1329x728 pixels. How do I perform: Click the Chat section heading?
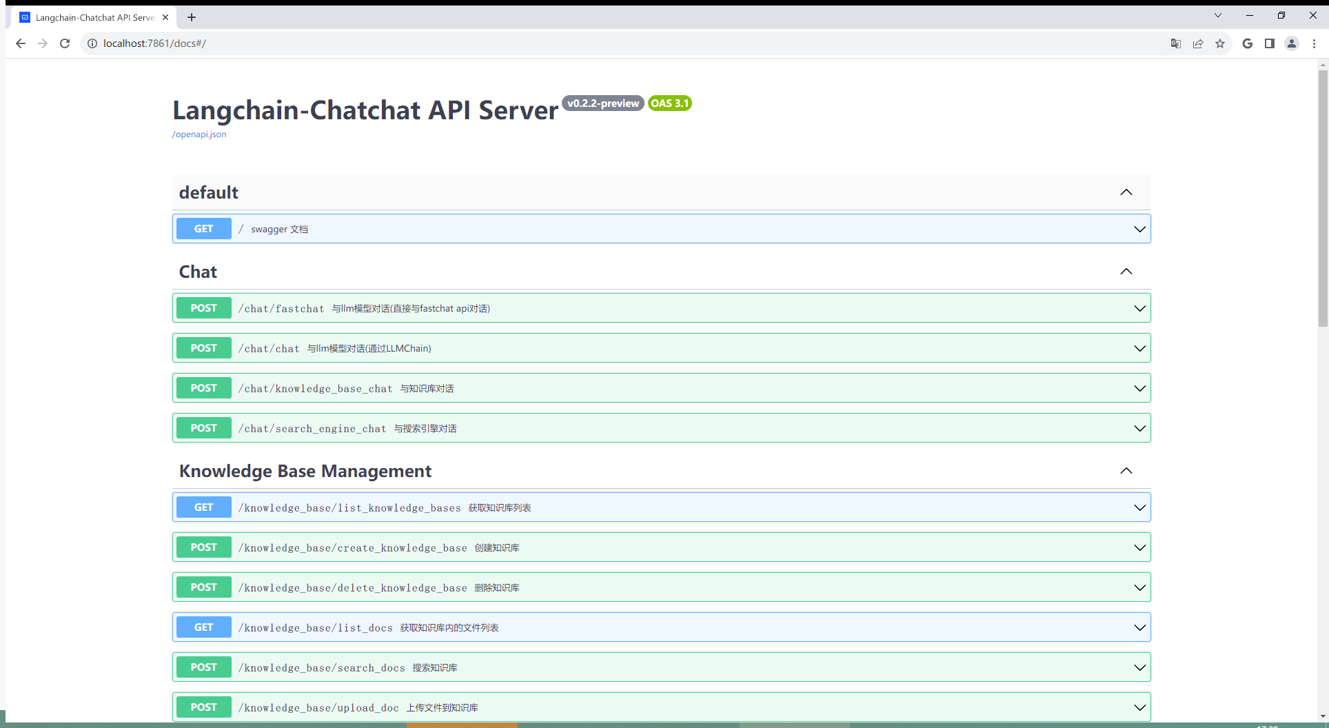[x=198, y=272]
